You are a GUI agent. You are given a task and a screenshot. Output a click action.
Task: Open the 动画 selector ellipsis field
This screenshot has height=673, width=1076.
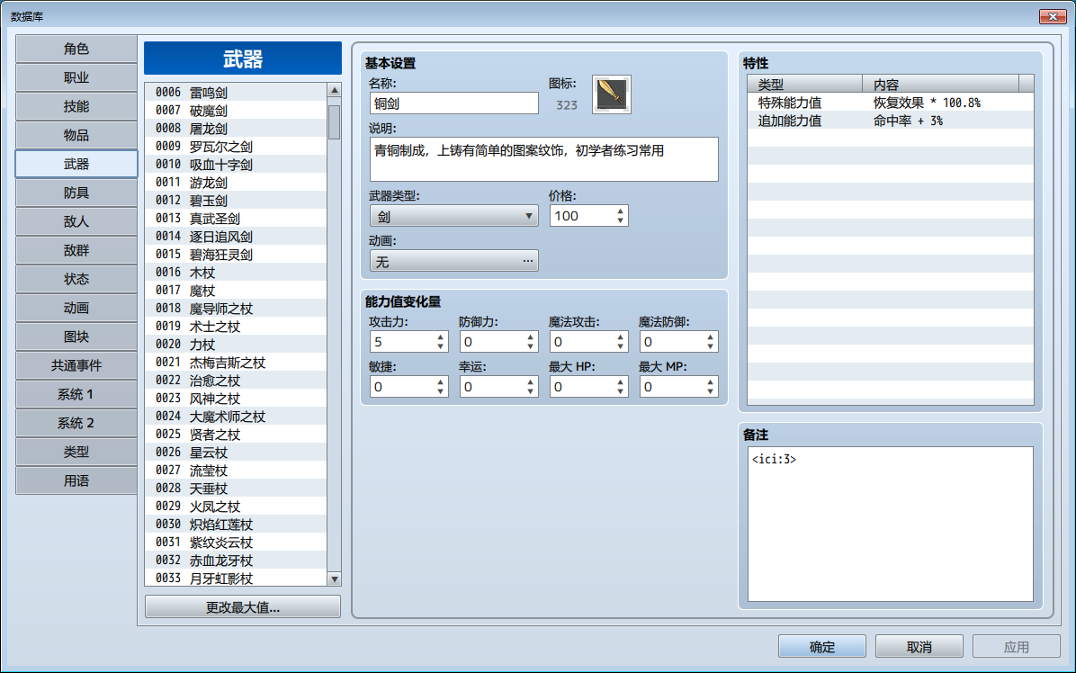pyautogui.click(x=453, y=262)
